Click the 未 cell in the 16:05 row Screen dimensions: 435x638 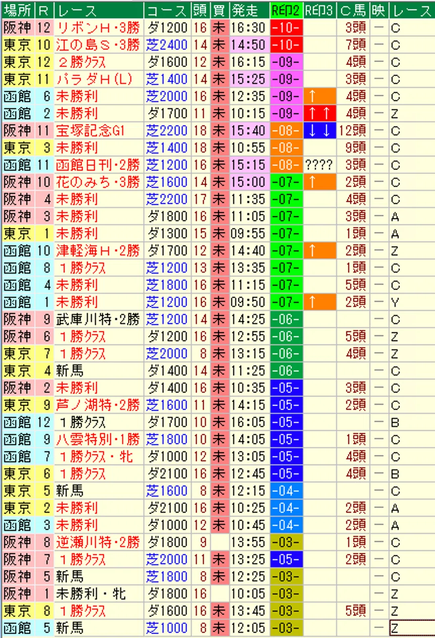point(220,422)
